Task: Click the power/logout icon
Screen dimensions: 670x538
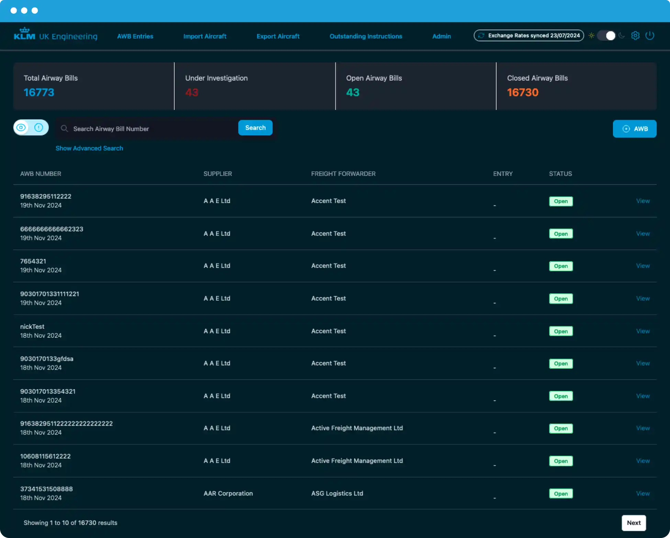Action: (x=650, y=35)
